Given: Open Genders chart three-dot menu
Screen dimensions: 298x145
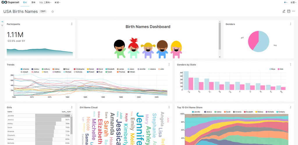Looking at the screenshot, I should click(291, 24).
